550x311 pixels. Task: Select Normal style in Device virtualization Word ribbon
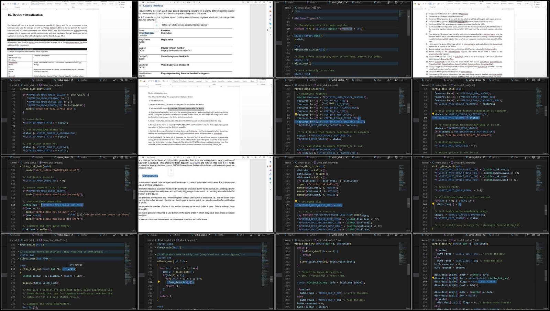pyautogui.click(x=35, y=4)
